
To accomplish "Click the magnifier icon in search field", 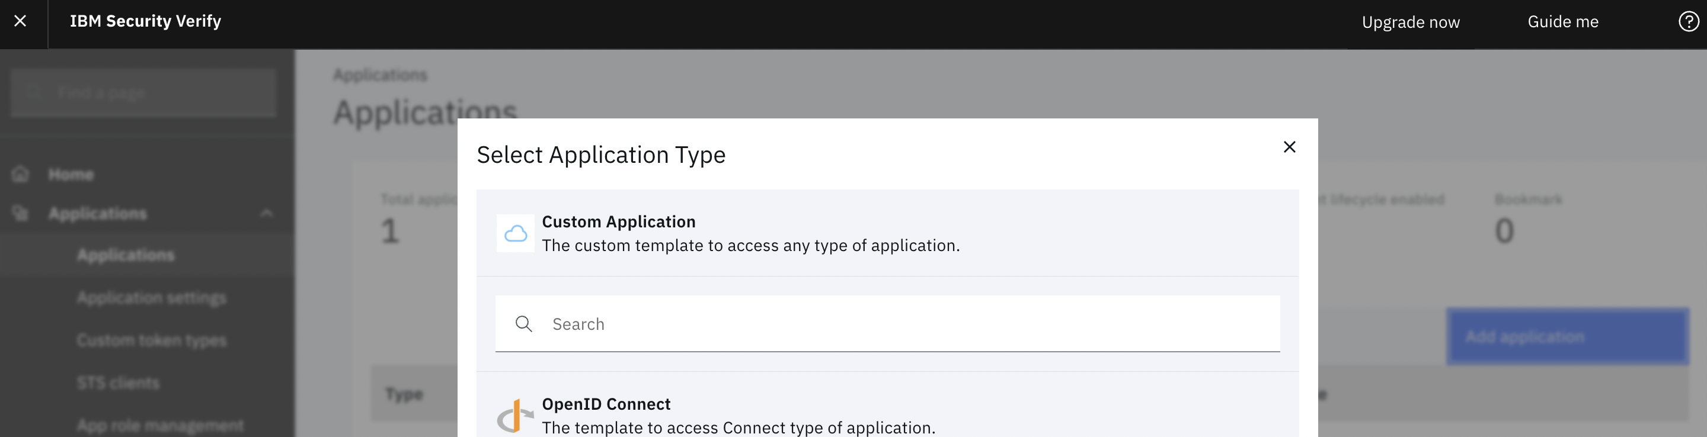I will 523,324.
